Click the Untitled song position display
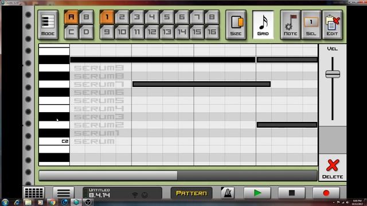This screenshot has width=367, height=206. pyautogui.click(x=122, y=193)
